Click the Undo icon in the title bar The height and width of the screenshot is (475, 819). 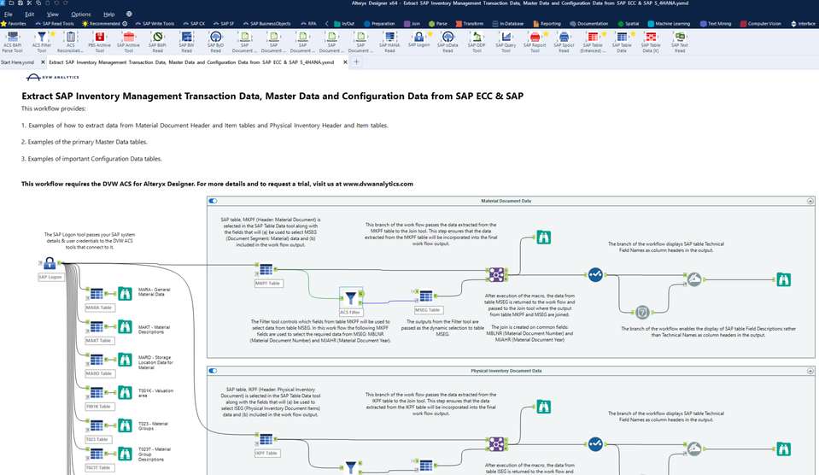(56, 3)
